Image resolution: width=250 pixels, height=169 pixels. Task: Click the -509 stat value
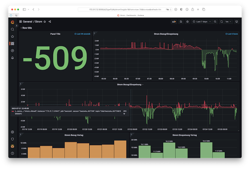tap(55, 58)
